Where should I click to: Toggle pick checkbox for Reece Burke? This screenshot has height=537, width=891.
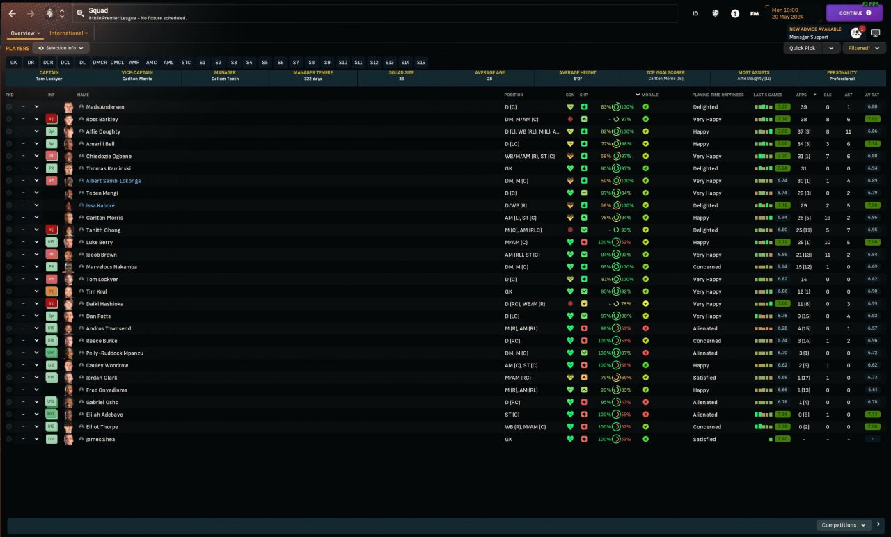coord(9,341)
